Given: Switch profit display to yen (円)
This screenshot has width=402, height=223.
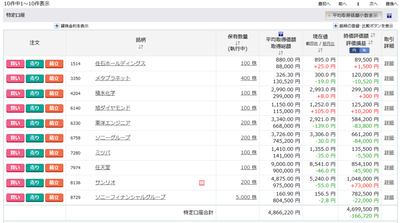Looking at the screenshot, I should coord(354,51).
